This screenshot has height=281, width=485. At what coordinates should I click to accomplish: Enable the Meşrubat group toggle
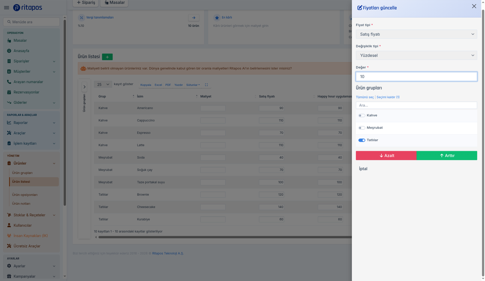click(x=362, y=128)
